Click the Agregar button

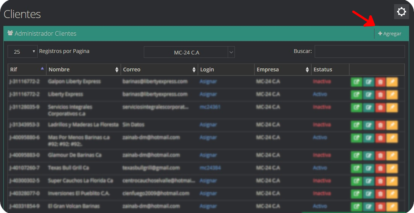390,33
